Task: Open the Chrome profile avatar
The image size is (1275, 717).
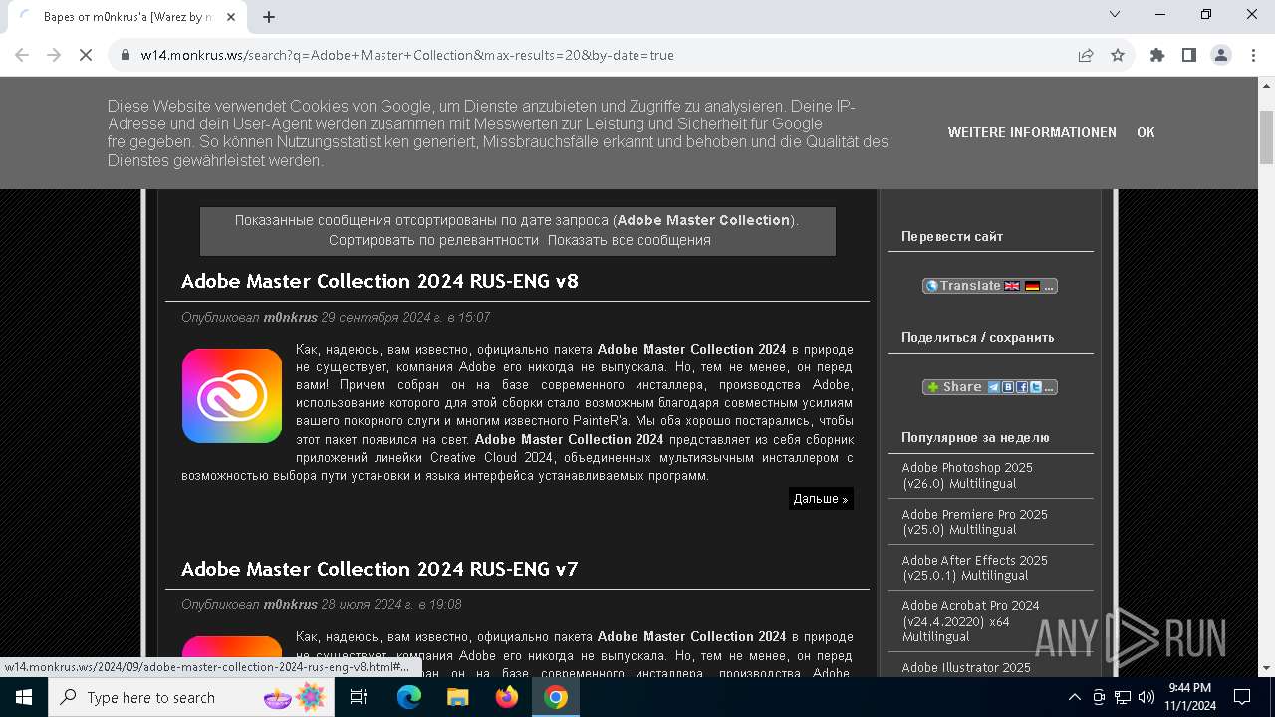Action: [x=1221, y=55]
